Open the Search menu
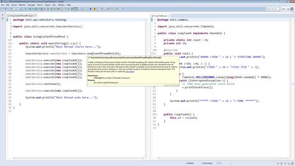The width and height of the screenshot is (295, 166). [40, 5]
